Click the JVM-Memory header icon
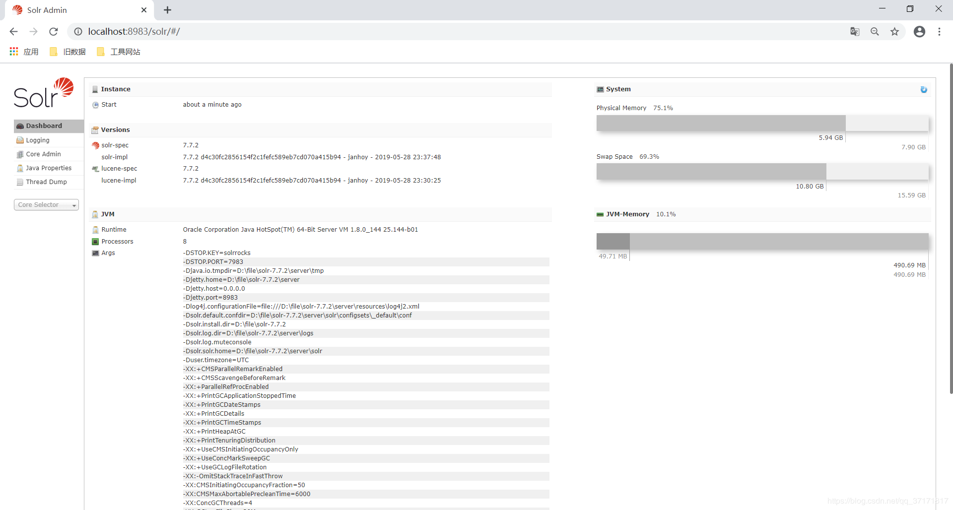Viewport: 953px width, 510px height. [600, 214]
